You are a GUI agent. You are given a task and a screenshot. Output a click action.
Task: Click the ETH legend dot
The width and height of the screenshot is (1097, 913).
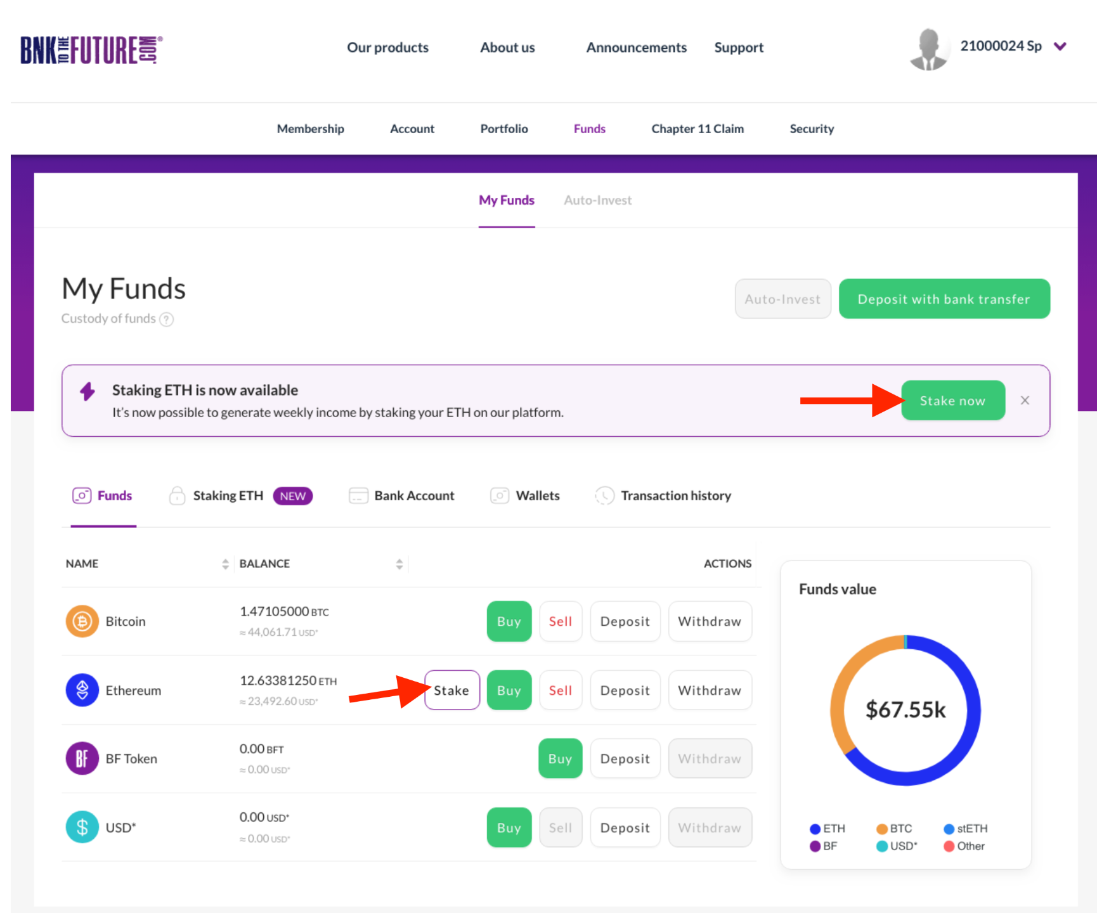(x=815, y=829)
